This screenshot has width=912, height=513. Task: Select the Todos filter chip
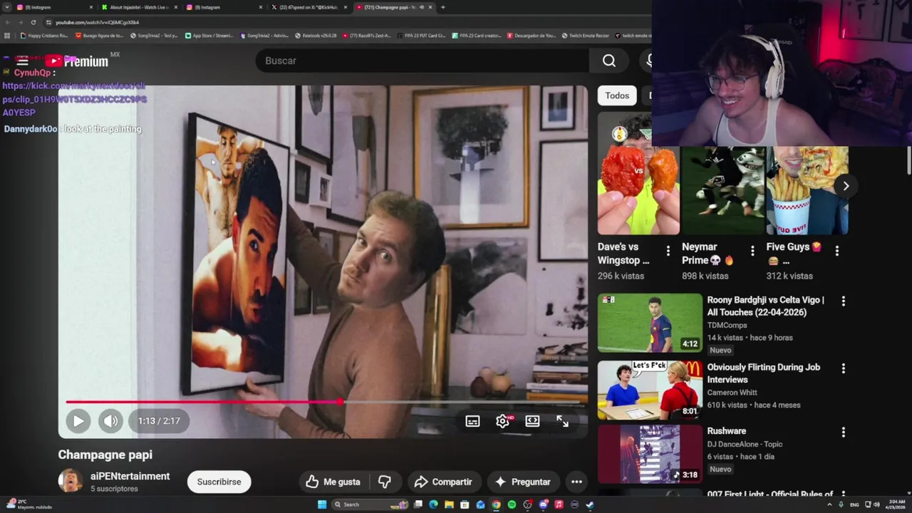click(617, 95)
